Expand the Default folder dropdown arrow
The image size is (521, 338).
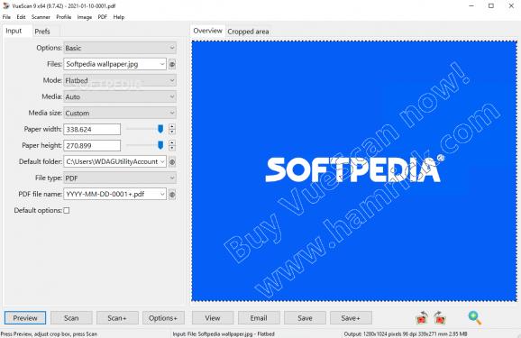click(x=162, y=162)
